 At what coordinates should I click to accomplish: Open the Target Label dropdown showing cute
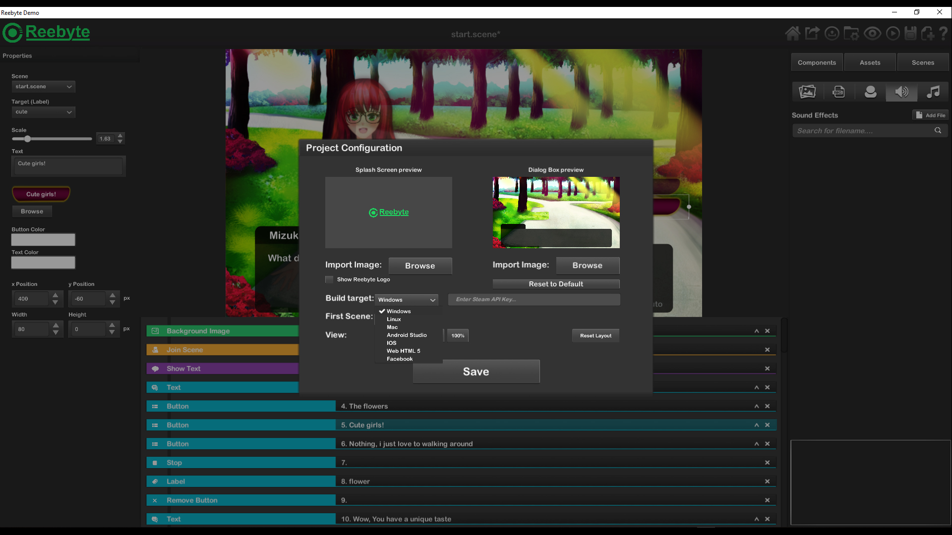(x=43, y=112)
